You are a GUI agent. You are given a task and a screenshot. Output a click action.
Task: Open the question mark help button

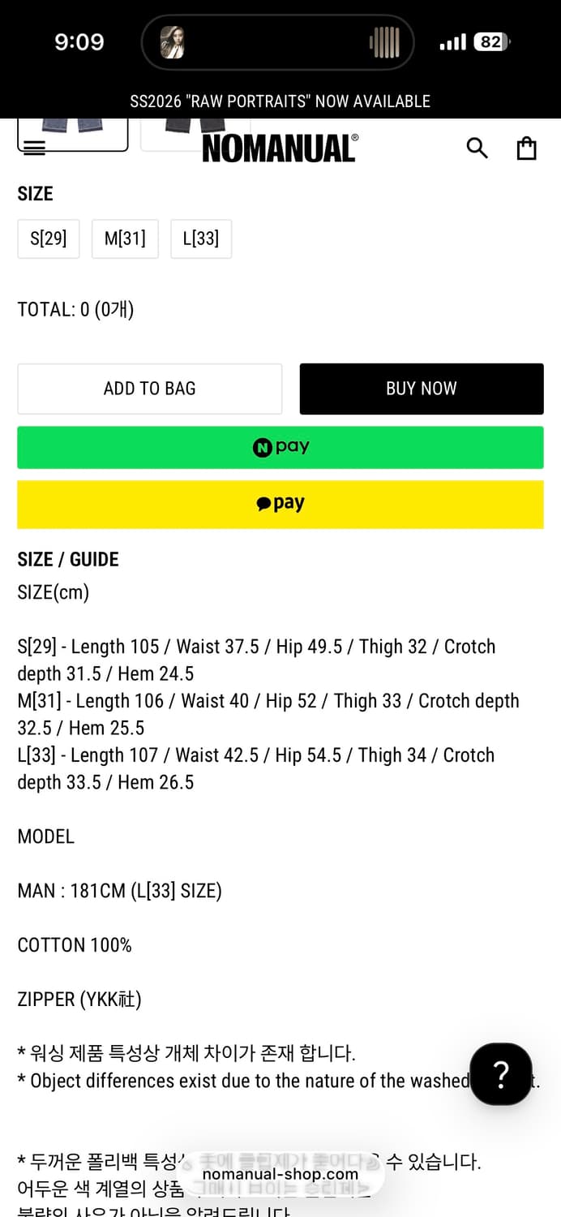(501, 1074)
